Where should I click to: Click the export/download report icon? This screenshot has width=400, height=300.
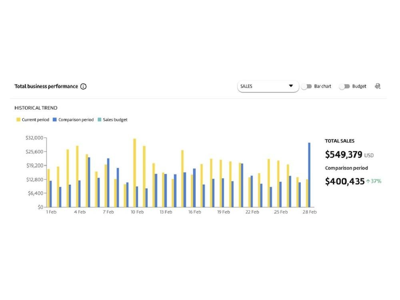pyautogui.click(x=377, y=86)
